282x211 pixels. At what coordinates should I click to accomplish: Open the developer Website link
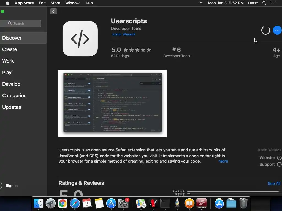pyautogui.click(x=270, y=158)
